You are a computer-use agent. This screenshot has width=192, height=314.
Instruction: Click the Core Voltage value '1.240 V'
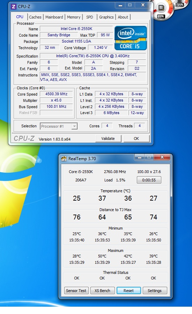point(101,47)
